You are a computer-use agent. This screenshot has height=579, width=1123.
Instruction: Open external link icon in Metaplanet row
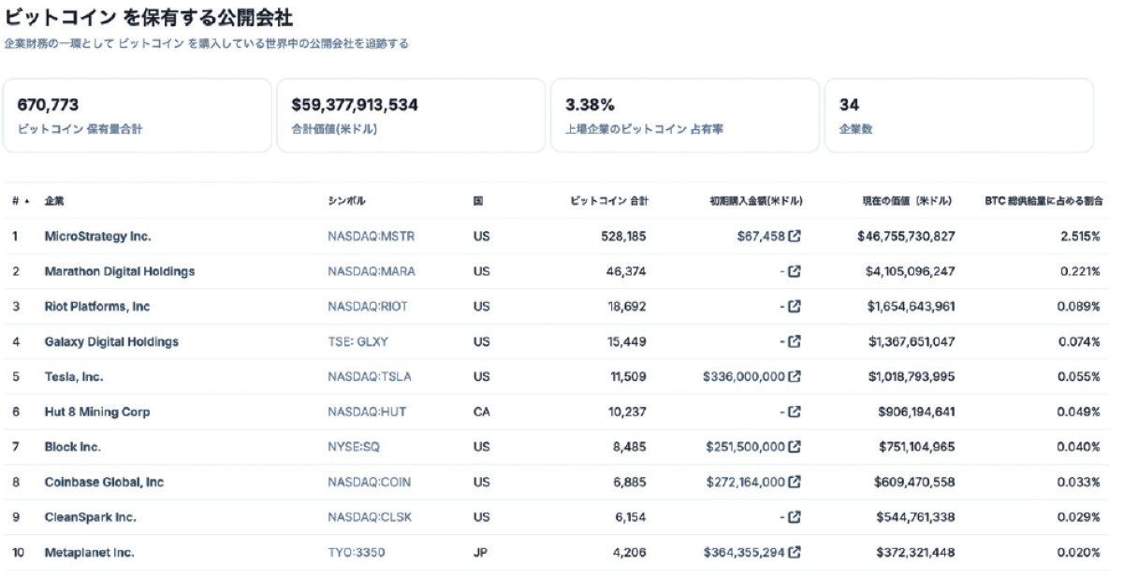795,552
